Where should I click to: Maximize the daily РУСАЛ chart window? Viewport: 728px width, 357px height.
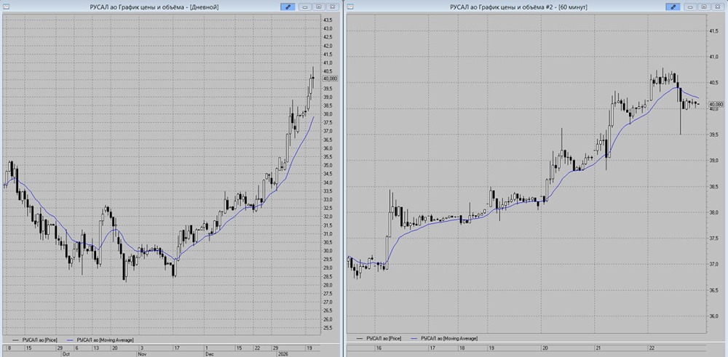(319, 7)
